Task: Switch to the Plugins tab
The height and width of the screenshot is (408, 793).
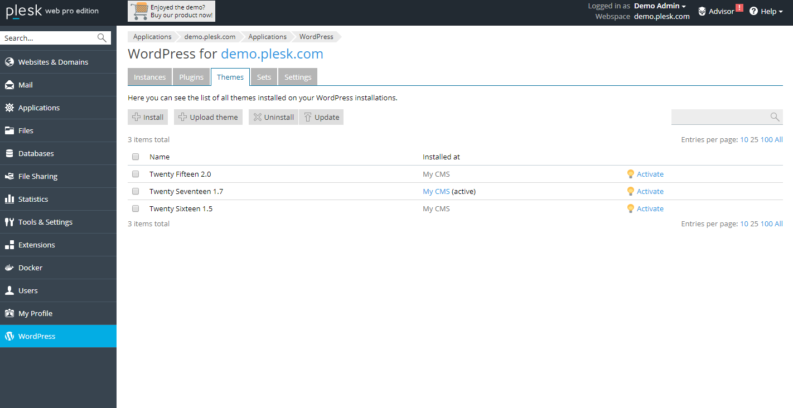Action: pos(191,77)
